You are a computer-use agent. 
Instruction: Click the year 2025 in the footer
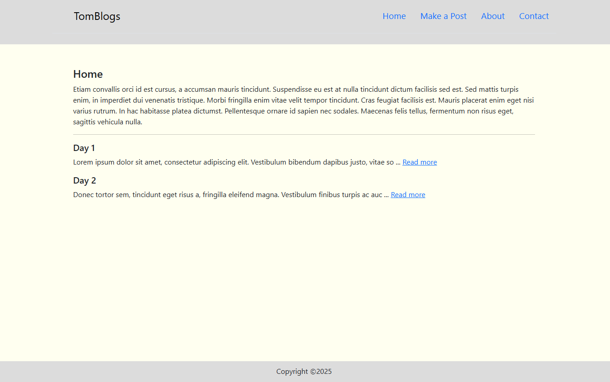coord(324,372)
